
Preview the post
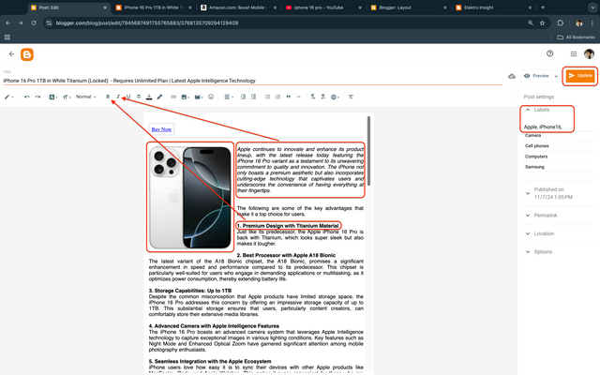point(536,76)
